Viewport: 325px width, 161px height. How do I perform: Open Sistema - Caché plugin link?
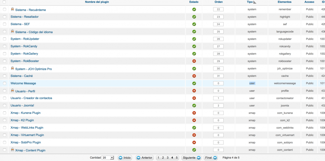(22, 76)
